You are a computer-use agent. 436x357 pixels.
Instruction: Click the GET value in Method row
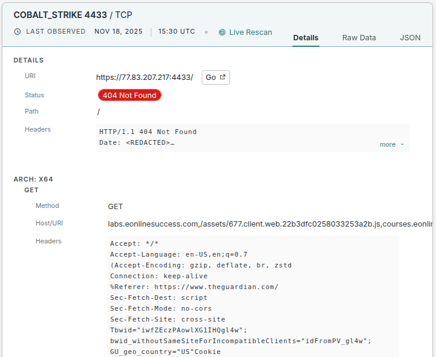click(x=115, y=206)
